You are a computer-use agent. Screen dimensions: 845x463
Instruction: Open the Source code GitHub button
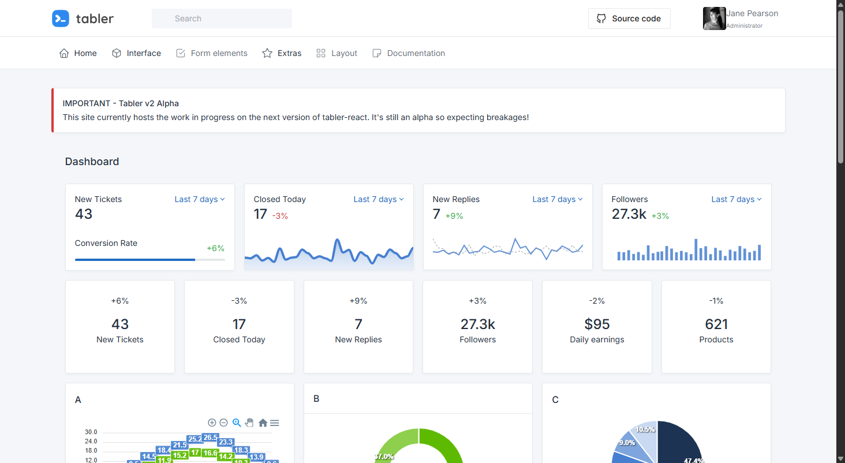click(x=629, y=18)
